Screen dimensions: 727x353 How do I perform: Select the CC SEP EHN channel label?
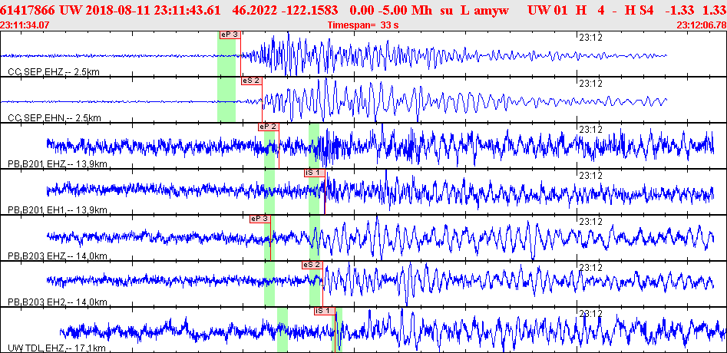tap(54, 118)
